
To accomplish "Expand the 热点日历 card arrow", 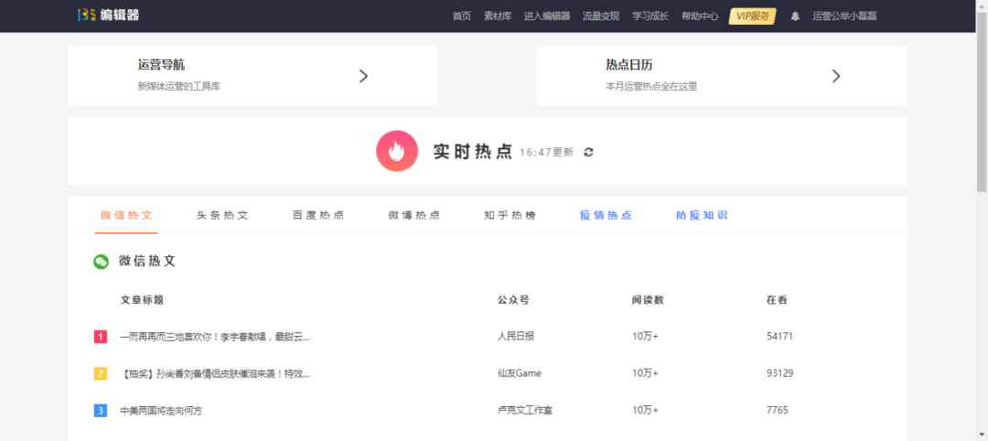I will [835, 76].
